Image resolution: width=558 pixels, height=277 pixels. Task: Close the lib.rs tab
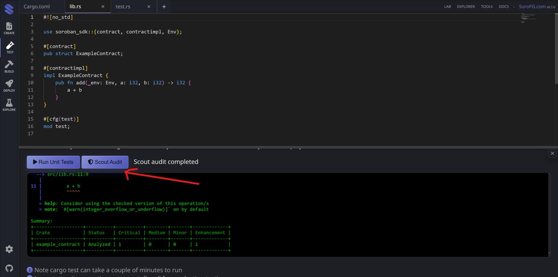103,7
